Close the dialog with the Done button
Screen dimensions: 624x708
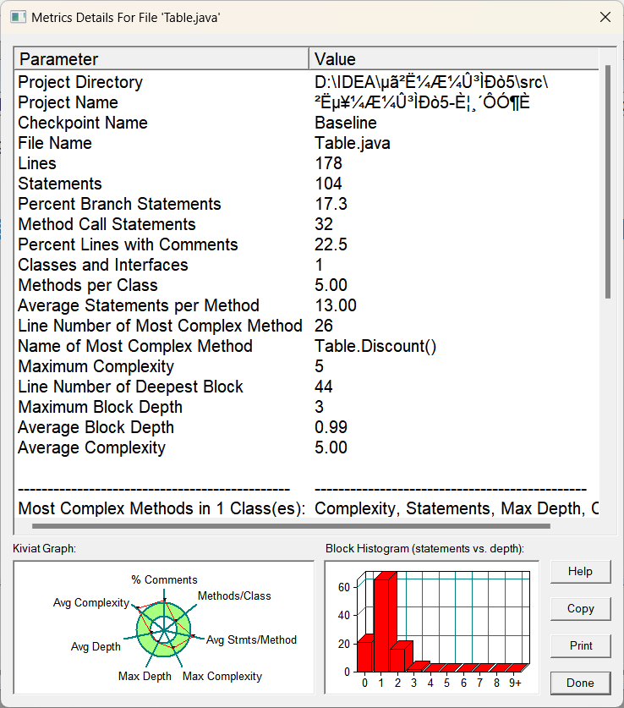point(580,683)
